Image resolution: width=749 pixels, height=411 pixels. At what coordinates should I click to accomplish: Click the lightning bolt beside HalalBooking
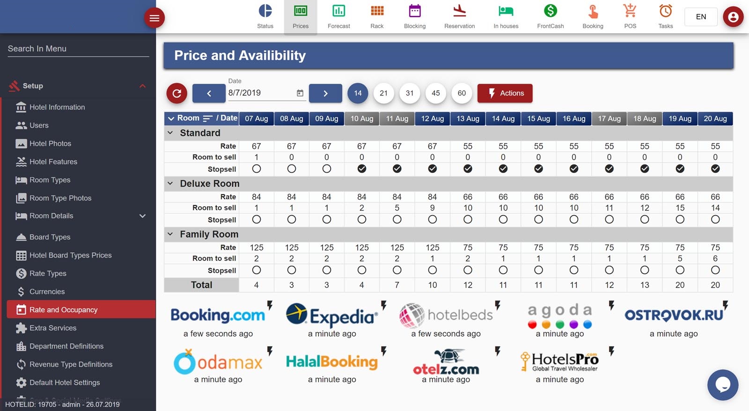pos(383,351)
